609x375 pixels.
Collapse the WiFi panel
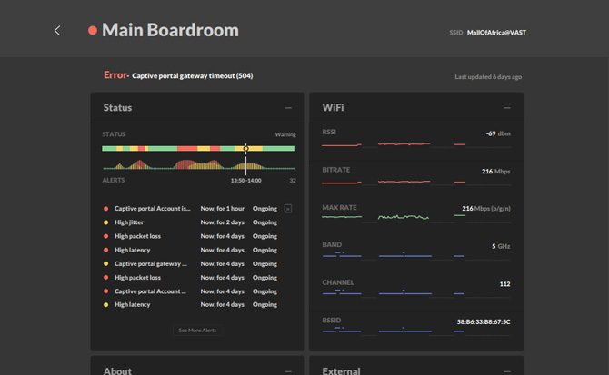tap(507, 108)
